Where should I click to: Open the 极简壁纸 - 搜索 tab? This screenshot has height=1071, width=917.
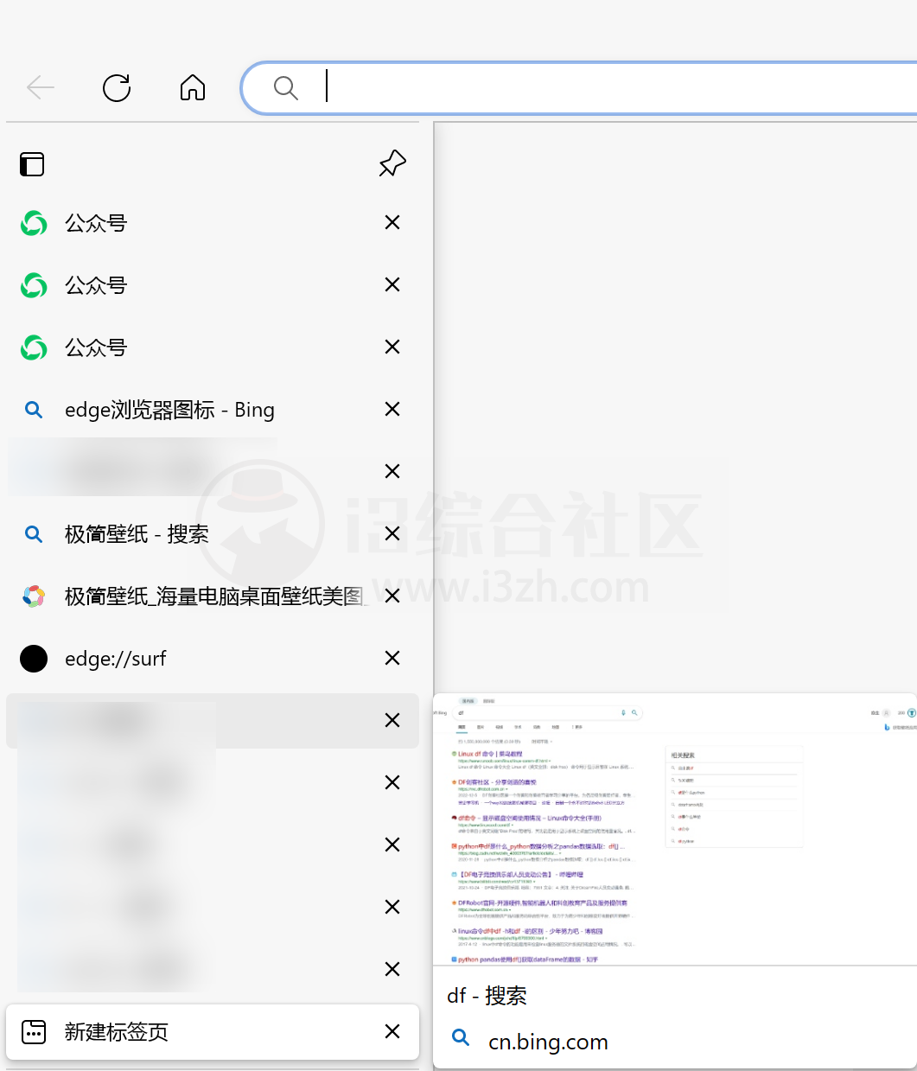(213, 534)
